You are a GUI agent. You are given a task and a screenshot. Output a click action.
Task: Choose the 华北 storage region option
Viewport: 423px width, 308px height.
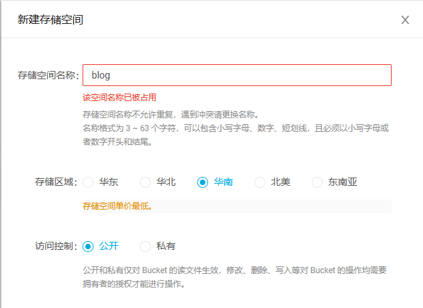point(145,182)
